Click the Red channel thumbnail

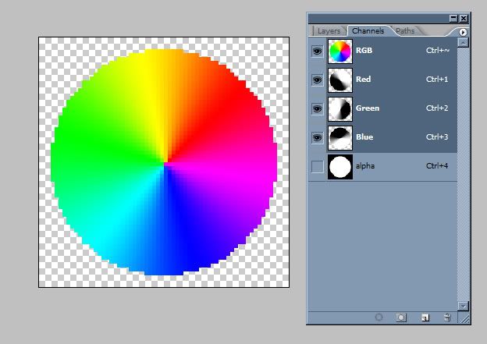click(x=339, y=80)
